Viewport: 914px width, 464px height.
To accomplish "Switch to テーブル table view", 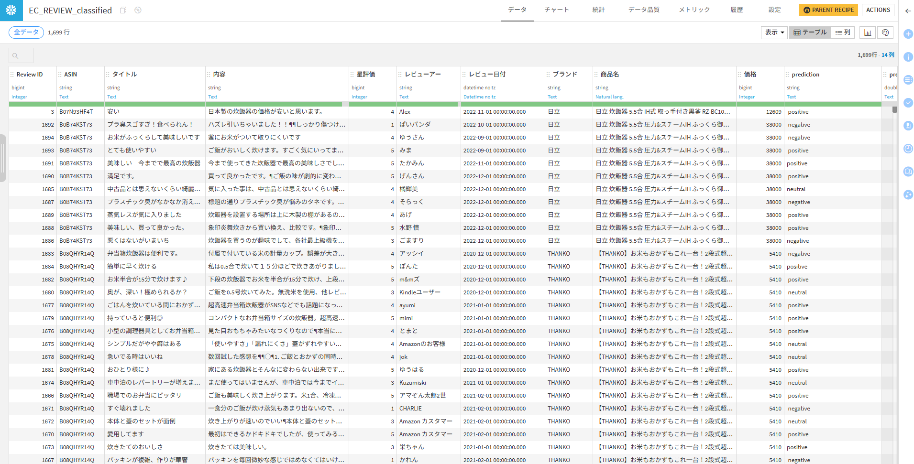I will [x=810, y=32].
